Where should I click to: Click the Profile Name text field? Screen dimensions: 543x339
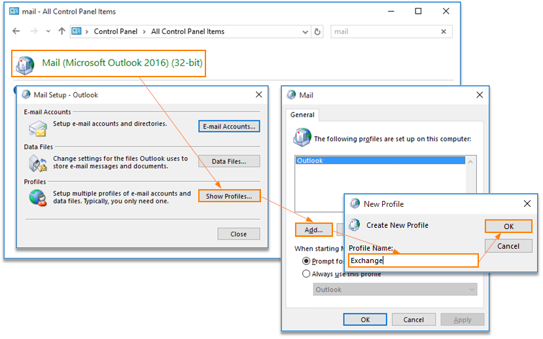(x=413, y=260)
